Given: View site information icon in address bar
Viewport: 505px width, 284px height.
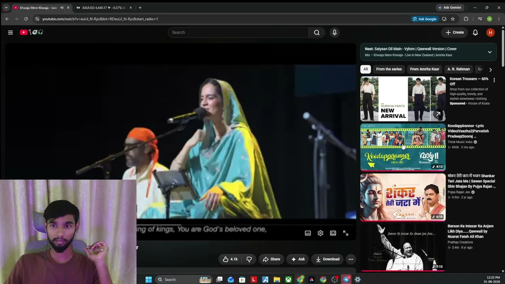Looking at the screenshot, I should tap(37, 19).
